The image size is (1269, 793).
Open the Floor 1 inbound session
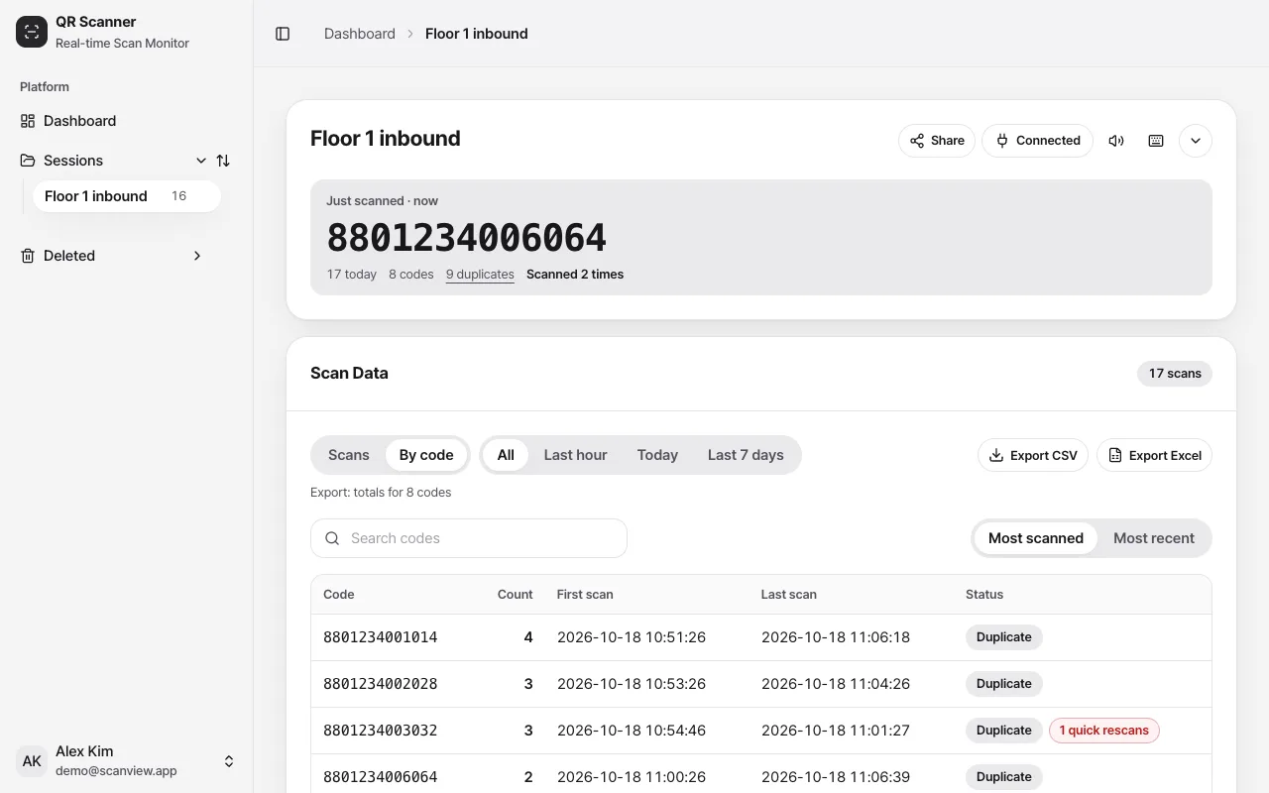[x=127, y=196]
